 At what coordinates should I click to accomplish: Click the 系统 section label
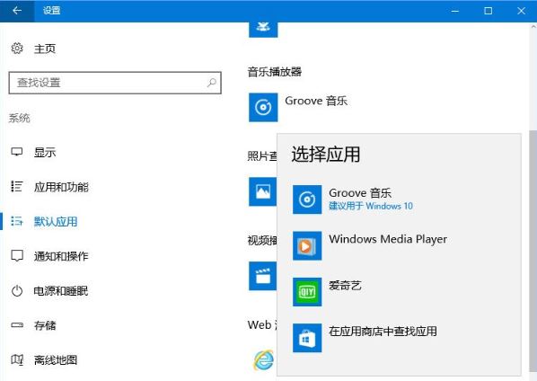pyautogui.click(x=20, y=119)
